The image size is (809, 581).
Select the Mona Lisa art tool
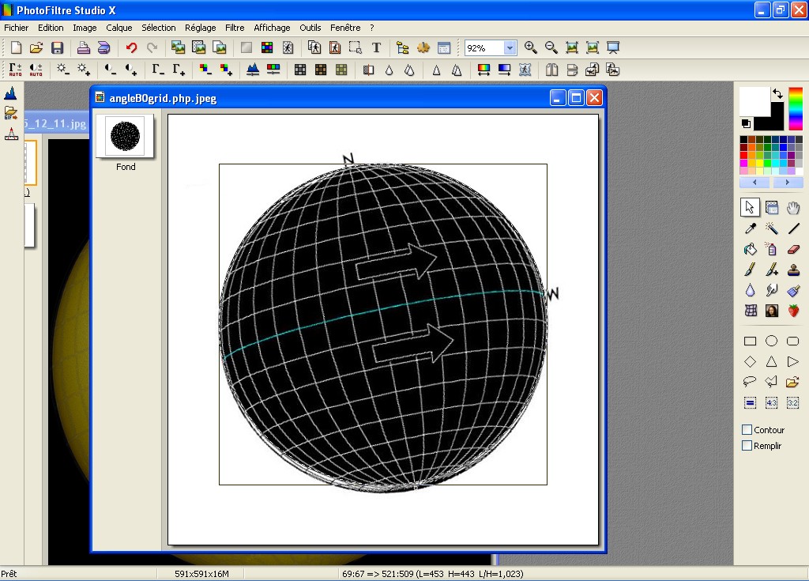point(771,311)
